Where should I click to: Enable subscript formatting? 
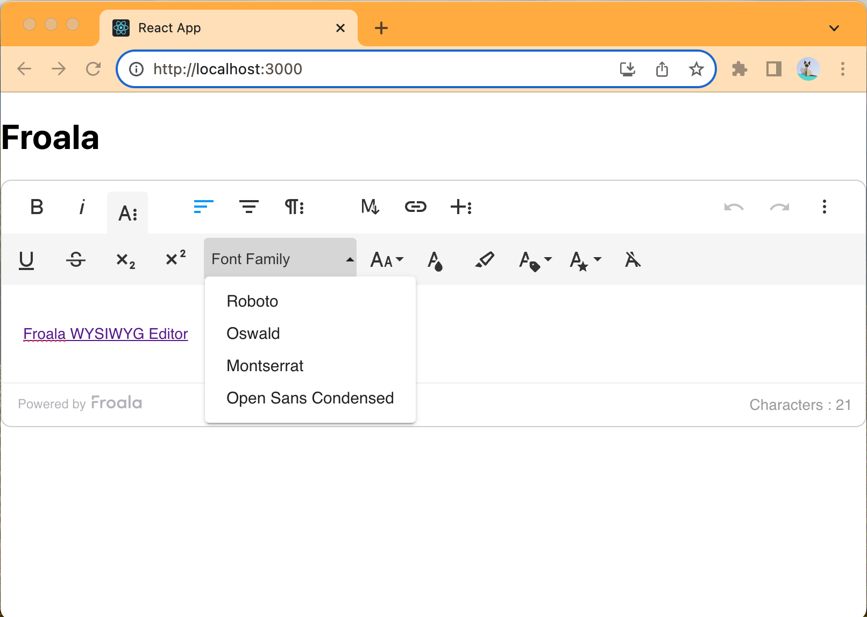pyautogui.click(x=125, y=260)
